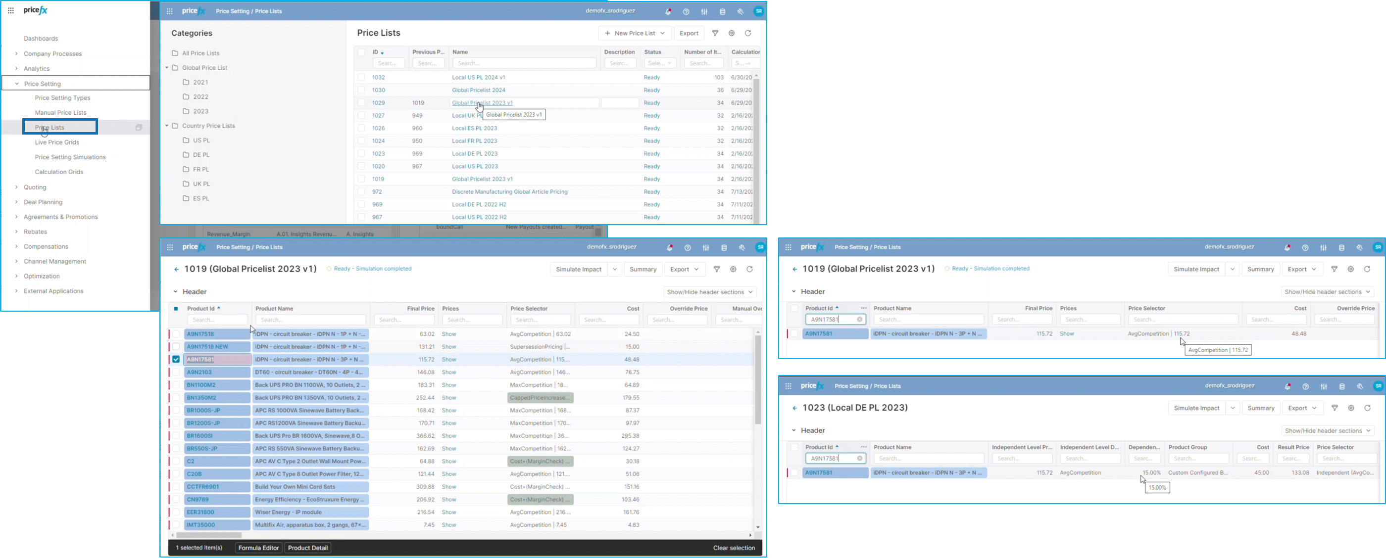Image resolution: width=1386 pixels, height=558 pixels.
Task: Click Summary button in 1023 (Local DE PL 2023) window
Action: (1261, 408)
